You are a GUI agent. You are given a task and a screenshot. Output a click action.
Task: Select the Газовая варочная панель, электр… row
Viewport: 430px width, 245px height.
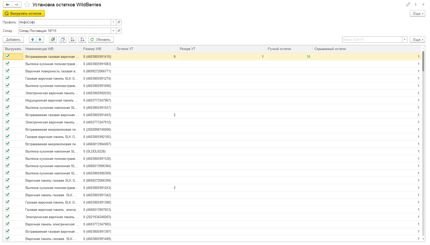coord(52,210)
